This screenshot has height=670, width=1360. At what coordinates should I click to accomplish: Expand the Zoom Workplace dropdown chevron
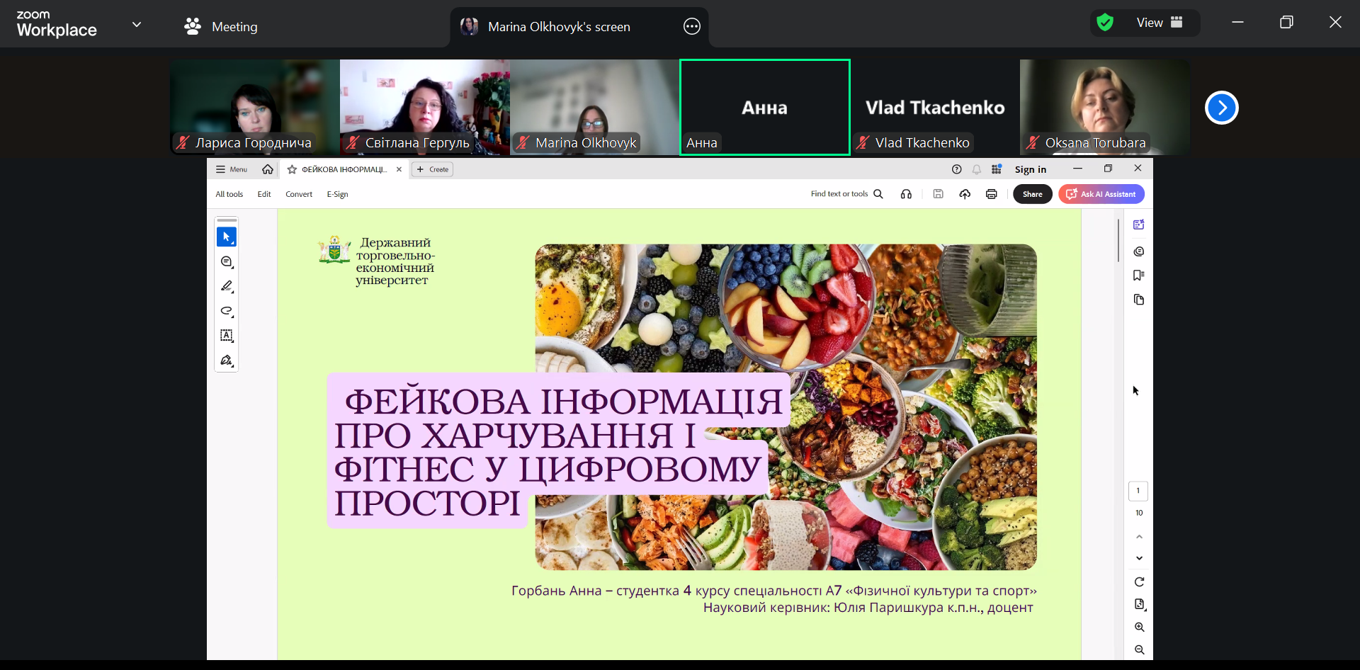tap(137, 25)
